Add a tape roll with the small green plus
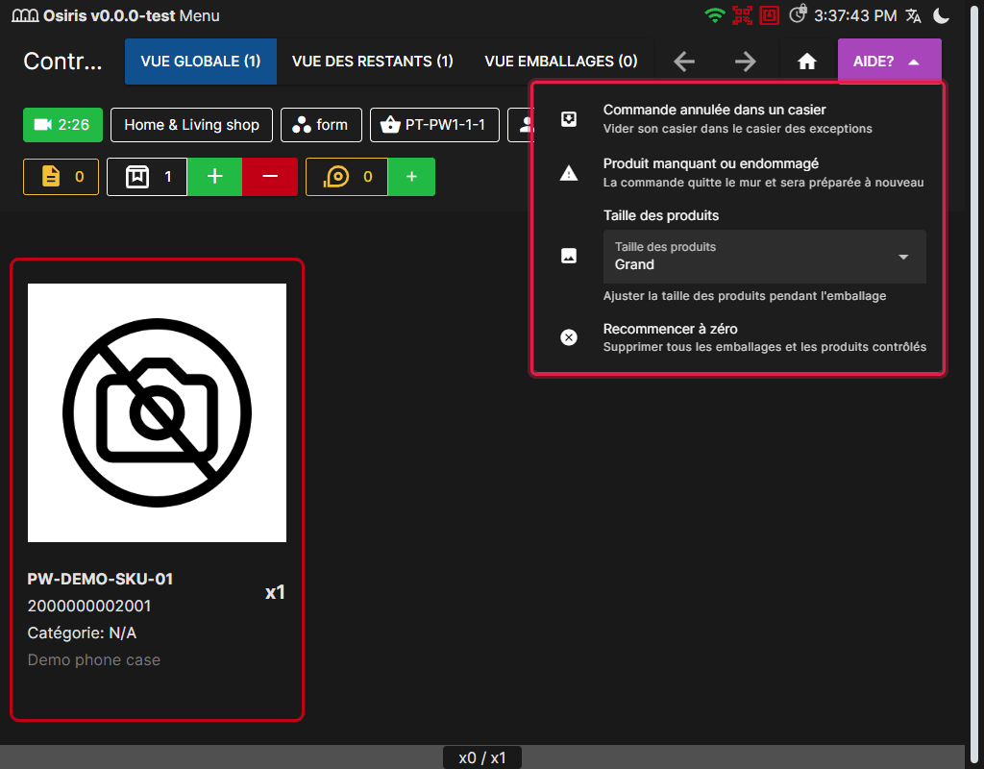The height and width of the screenshot is (769, 984). [411, 177]
